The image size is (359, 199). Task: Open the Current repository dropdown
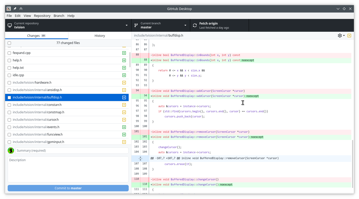tap(68, 25)
